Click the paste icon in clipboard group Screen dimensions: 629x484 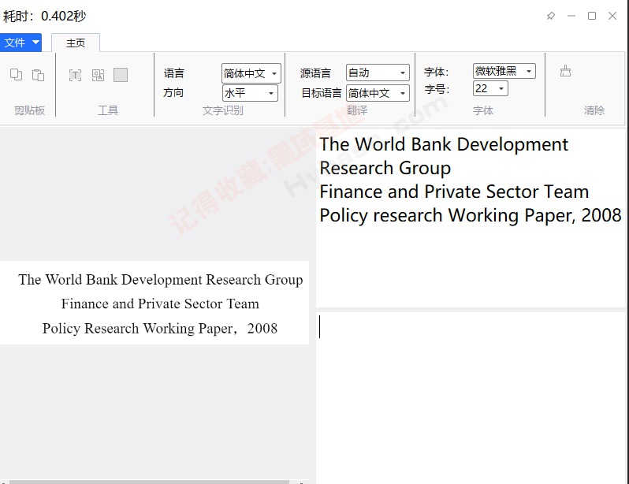click(38, 75)
